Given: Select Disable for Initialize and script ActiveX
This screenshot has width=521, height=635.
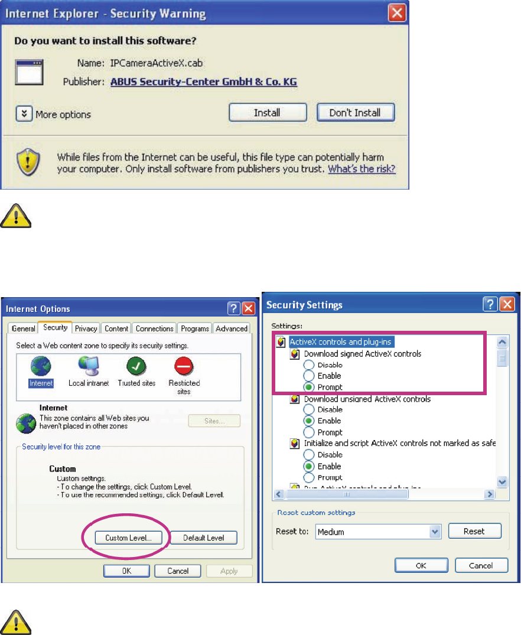Looking at the screenshot, I should (309, 455).
